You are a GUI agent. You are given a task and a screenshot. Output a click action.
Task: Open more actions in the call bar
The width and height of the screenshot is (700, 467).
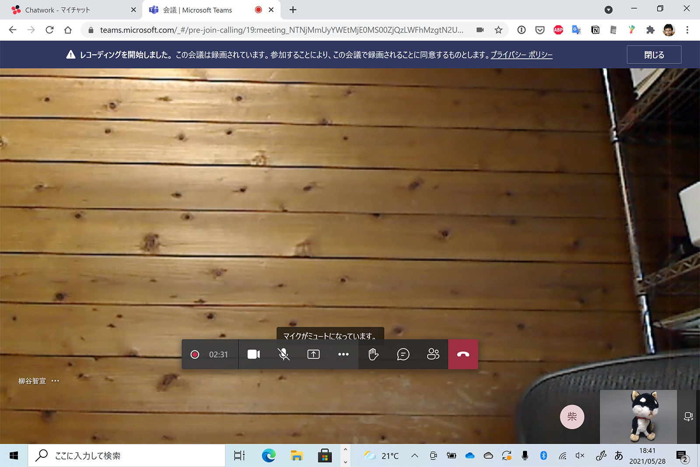pos(343,354)
